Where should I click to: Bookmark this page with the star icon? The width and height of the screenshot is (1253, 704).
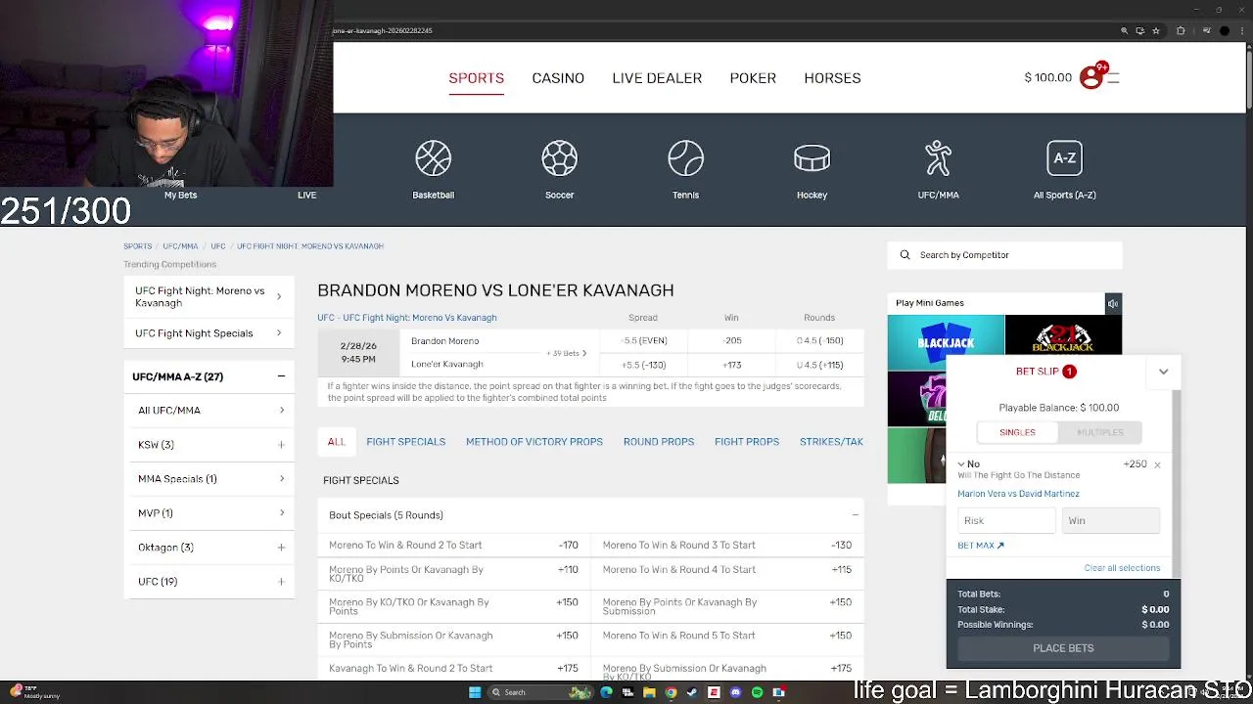click(x=1156, y=30)
